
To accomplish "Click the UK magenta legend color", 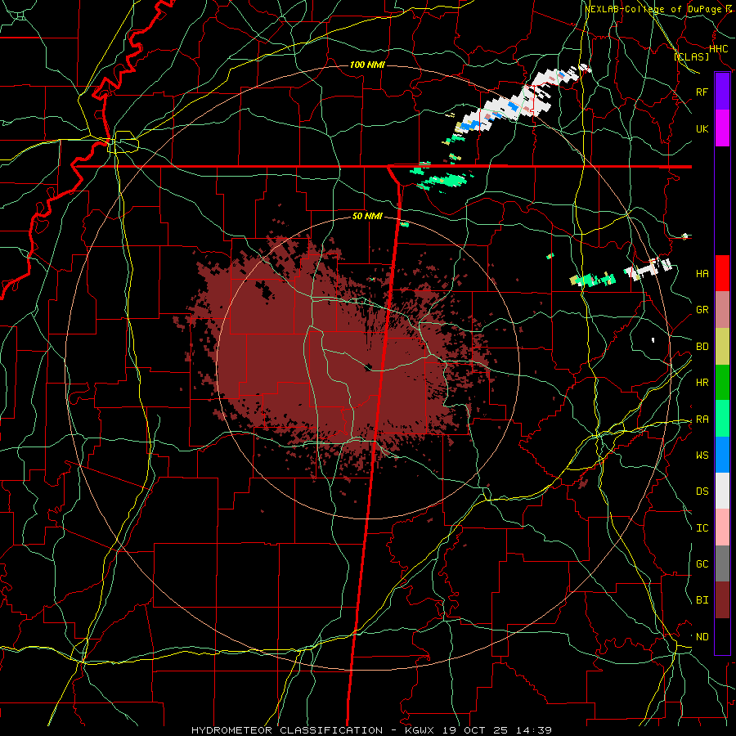I will (x=722, y=128).
